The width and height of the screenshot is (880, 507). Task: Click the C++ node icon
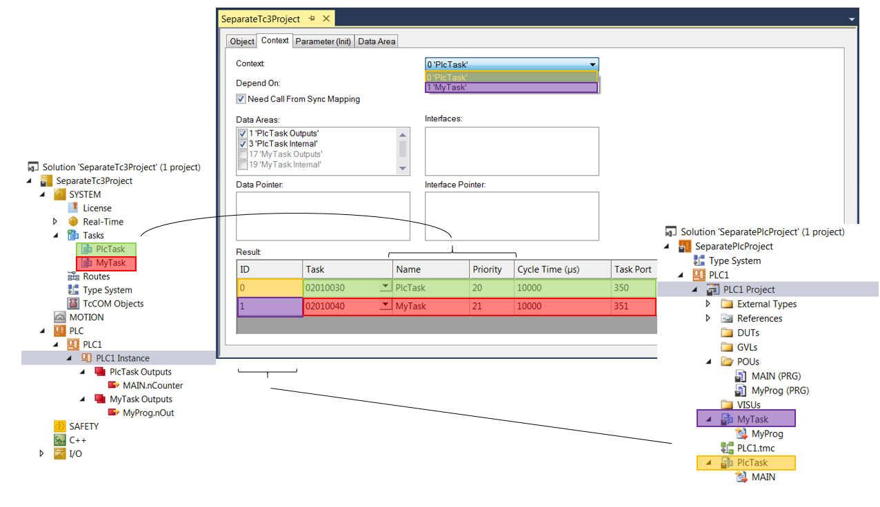coord(60,440)
